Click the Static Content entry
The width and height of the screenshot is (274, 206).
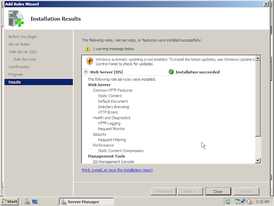pos(110,96)
